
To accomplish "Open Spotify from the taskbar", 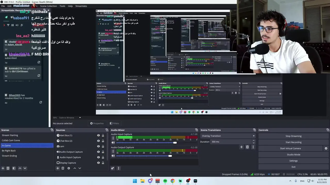I will tap(165, 181).
